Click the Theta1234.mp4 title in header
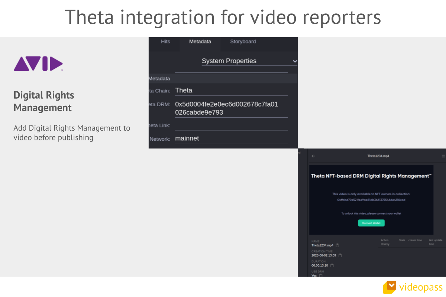 click(378, 156)
